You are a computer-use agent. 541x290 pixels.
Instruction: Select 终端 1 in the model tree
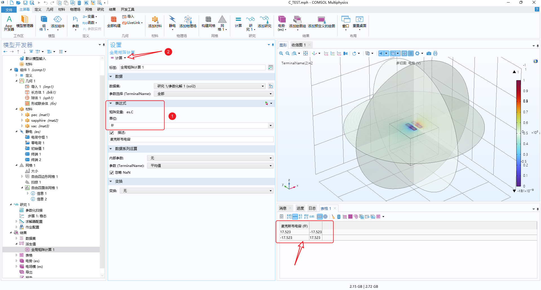coord(36,154)
